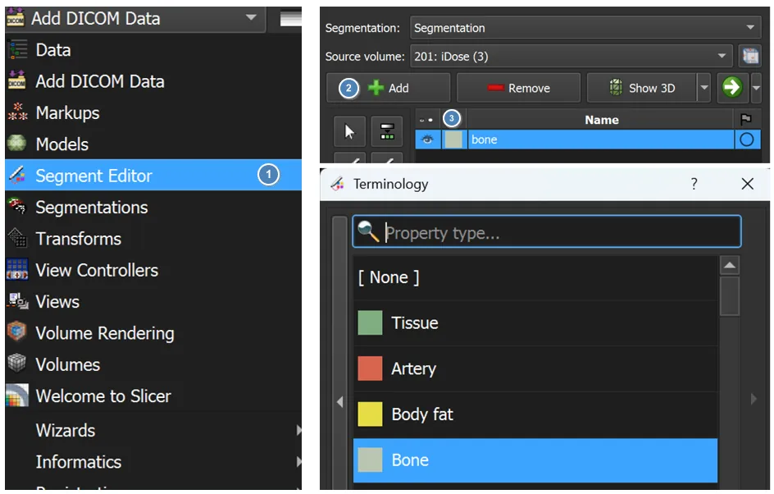Click the source volume geometry icon button
This screenshot has height=494, width=774.
point(750,56)
